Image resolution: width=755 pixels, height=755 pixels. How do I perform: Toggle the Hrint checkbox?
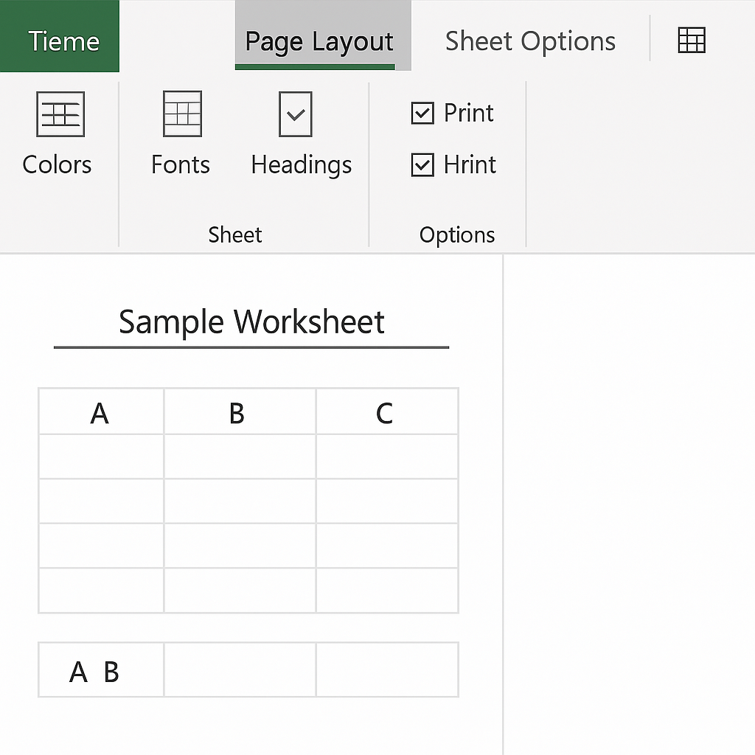[422, 164]
